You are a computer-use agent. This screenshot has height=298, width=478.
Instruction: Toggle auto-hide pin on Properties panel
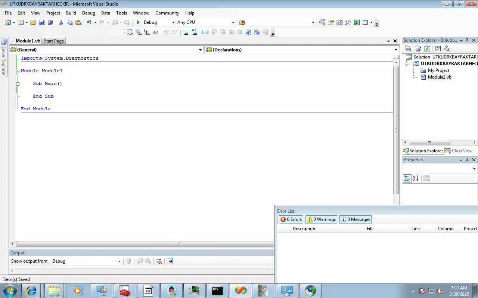[x=467, y=160]
